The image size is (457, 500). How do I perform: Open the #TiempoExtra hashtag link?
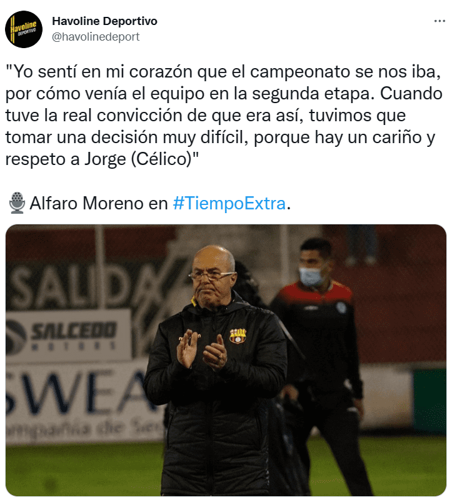[x=229, y=203]
